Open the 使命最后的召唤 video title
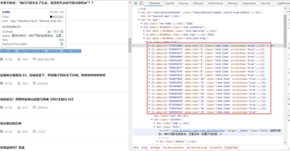The height and width of the screenshot is (151, 290). [x=11, y=124]
